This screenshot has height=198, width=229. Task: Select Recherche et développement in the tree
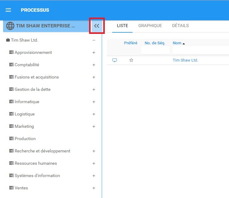click(43, 151)
